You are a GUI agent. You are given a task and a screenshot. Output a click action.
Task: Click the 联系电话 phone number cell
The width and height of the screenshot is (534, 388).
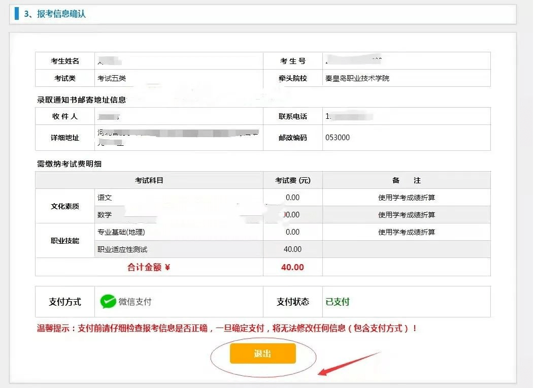[355, 116]
